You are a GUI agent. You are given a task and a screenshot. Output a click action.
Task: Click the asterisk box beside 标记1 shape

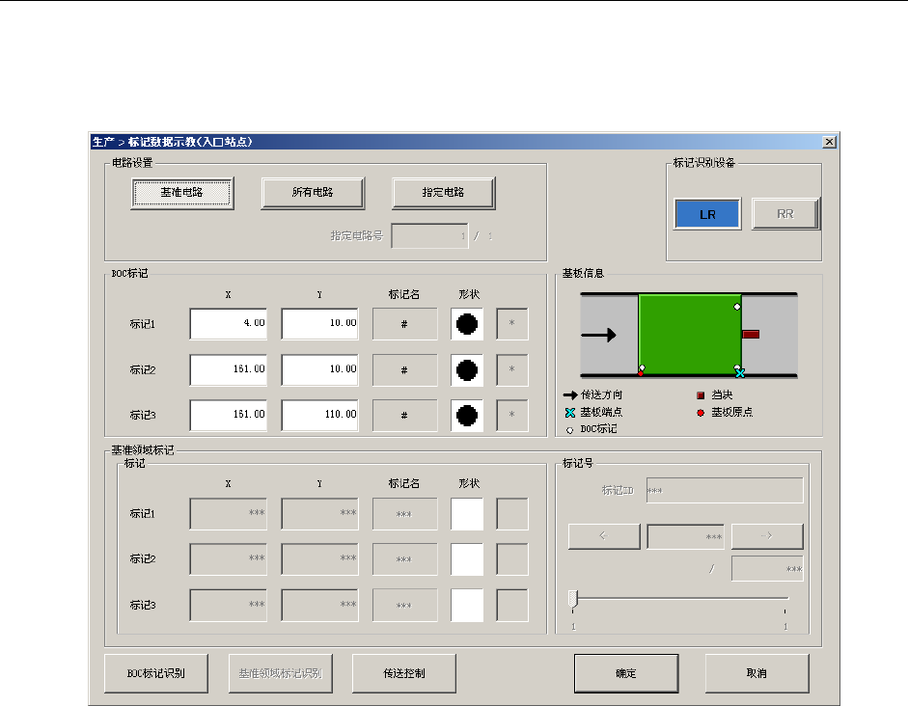click(x=512, y=324)
